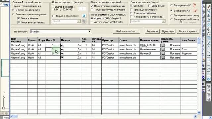The width and height of the screenshot is (212, 119).
Task: Select 'Сортировка по № листа' radio button
Action: (x=172, y=20)
